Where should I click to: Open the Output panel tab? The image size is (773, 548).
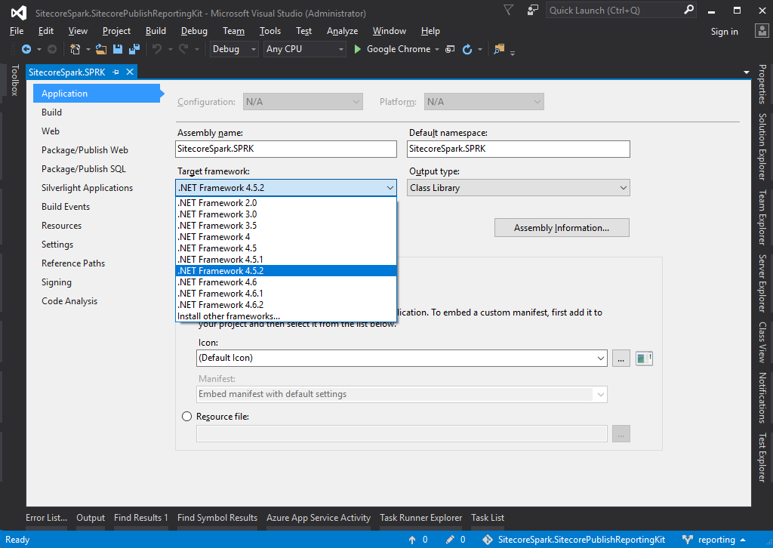point(91,518)
